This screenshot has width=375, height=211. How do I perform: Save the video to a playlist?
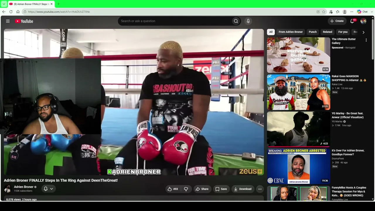click(221, 189)
